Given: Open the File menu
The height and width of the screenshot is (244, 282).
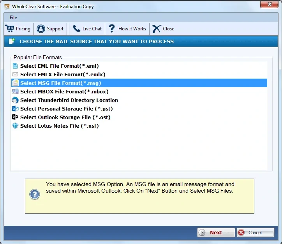Looking at the screenshot, I should pos(13,18).
